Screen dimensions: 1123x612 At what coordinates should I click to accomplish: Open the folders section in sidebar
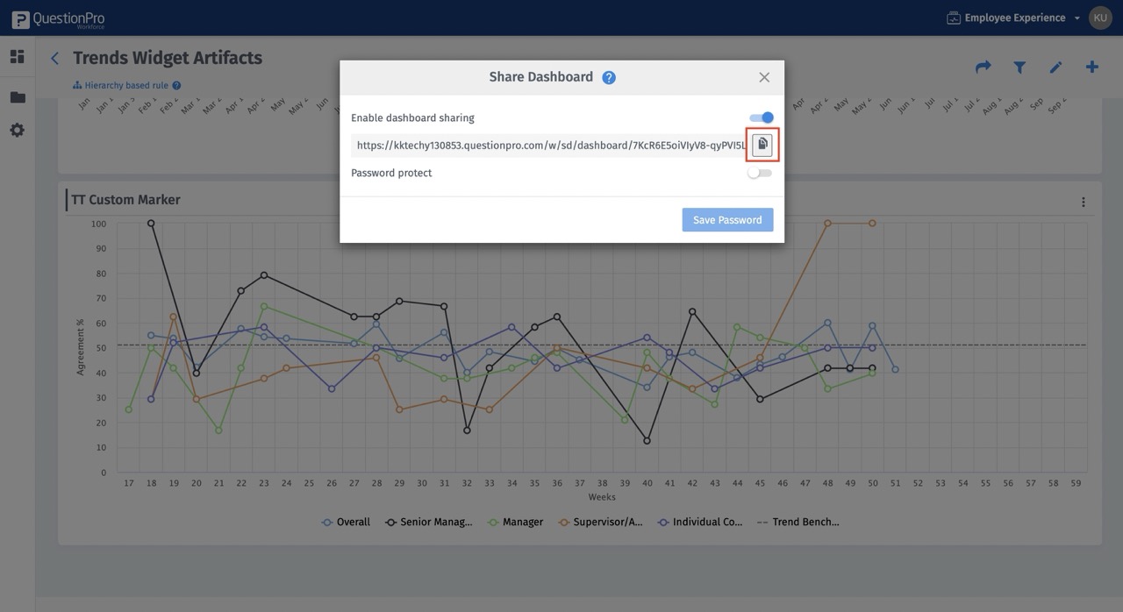16,95
